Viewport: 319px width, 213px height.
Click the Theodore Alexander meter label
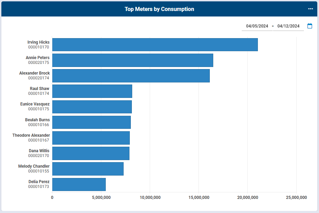point(31,135)
